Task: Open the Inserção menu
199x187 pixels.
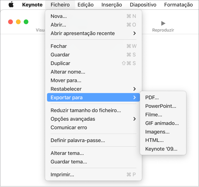Action: pos(112,5)
